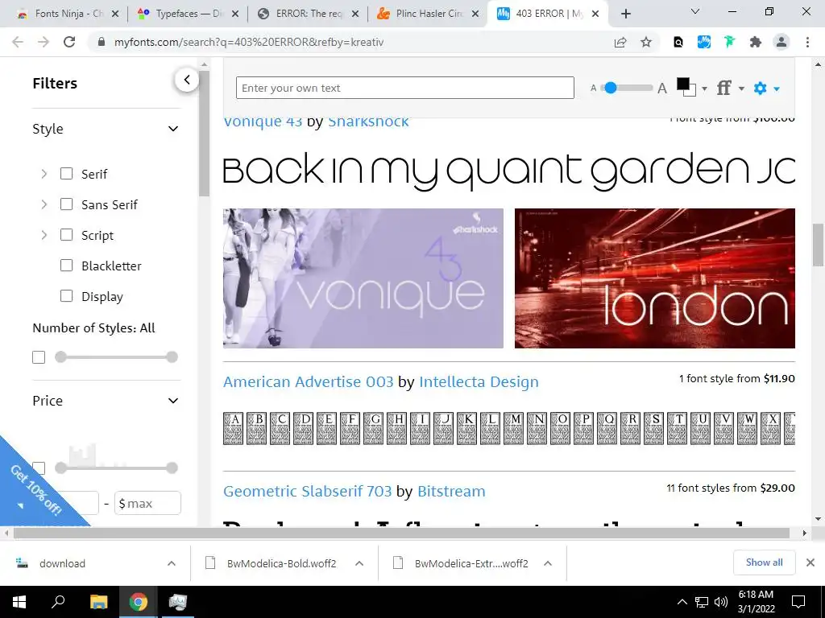Close the 403 ERROR tab
825x618 pixels.
click(x=595, y=14)
